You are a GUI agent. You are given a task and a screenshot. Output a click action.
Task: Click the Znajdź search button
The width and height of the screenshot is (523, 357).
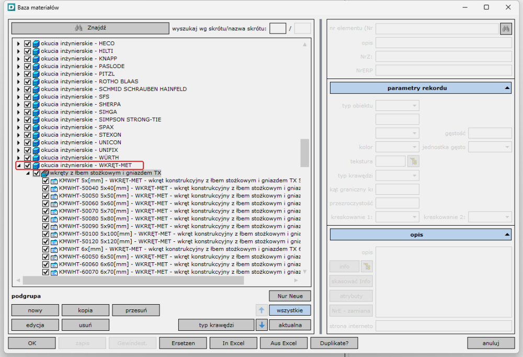(x=90, y=28)
